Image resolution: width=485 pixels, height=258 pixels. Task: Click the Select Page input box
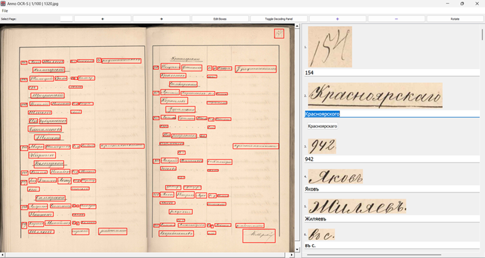(x=66, y=19)
